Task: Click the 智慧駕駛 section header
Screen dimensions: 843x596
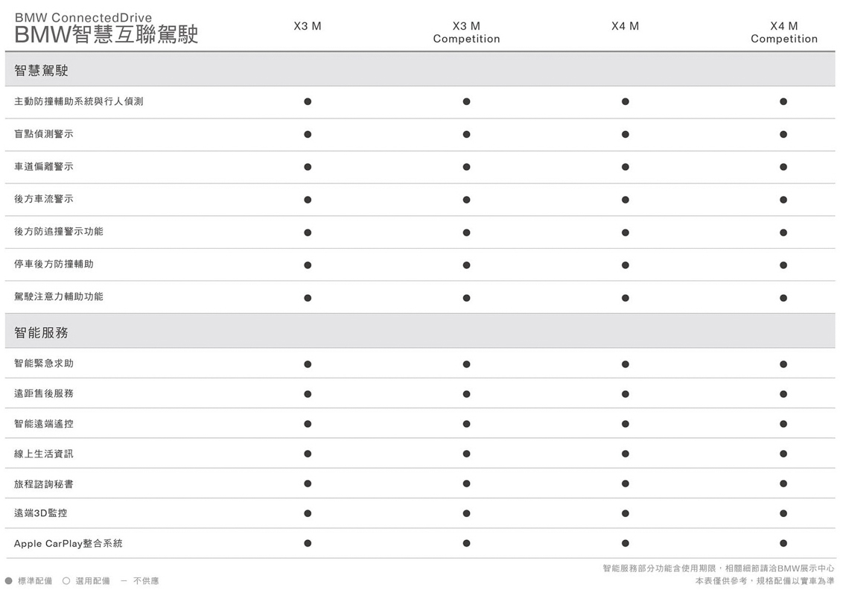Action: coord(42,71)
